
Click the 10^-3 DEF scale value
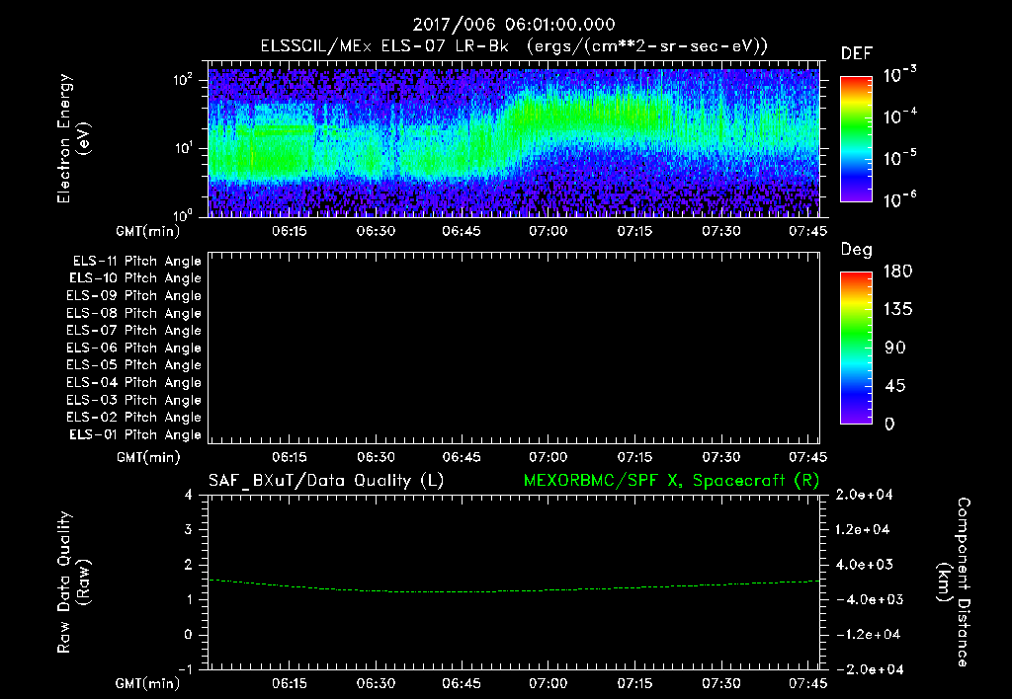pyautogui.click(x=899, y=75)
